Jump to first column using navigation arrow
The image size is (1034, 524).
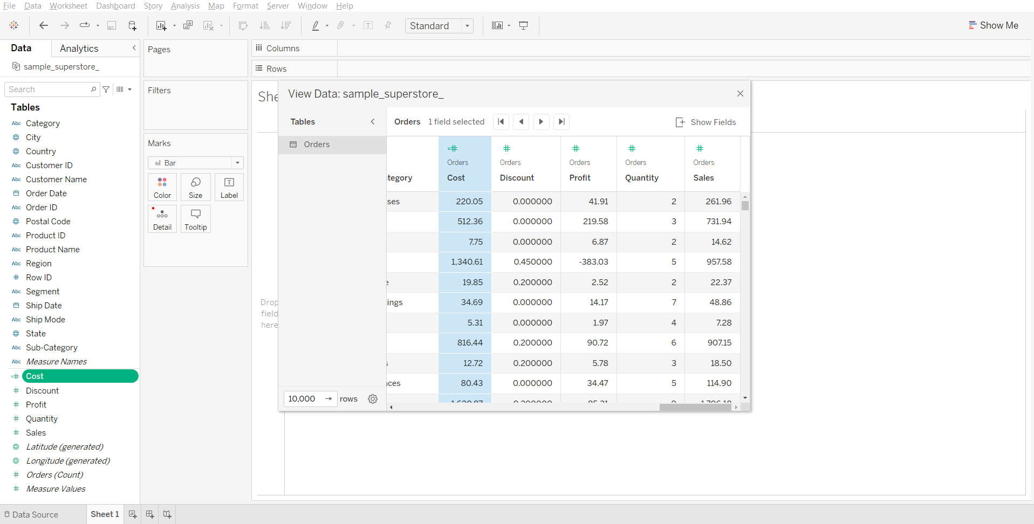tap(501, 122)
